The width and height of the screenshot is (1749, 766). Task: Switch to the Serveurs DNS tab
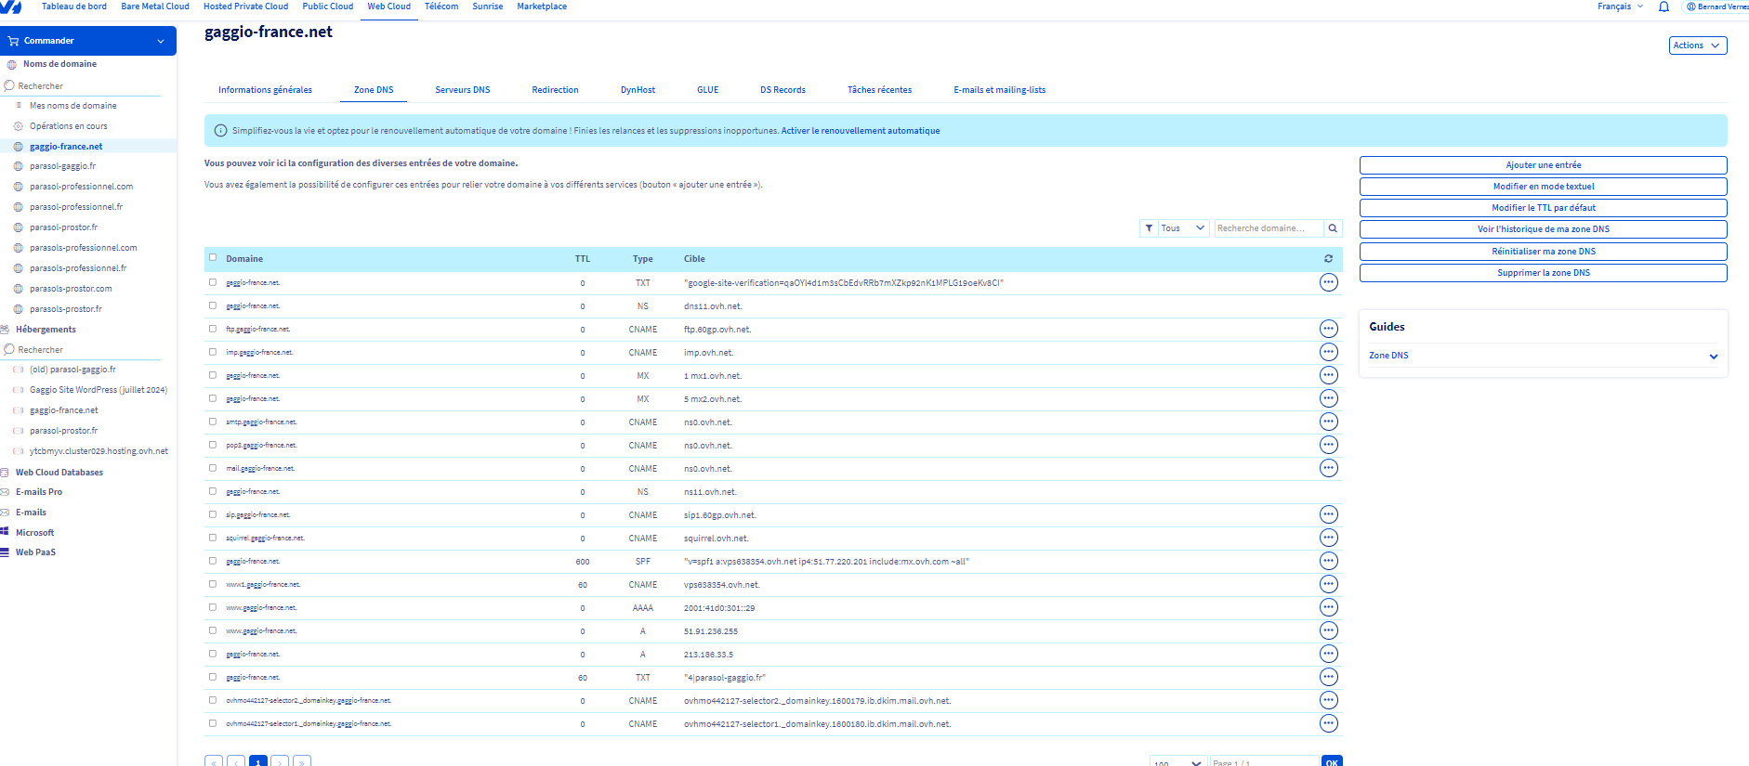462,90
